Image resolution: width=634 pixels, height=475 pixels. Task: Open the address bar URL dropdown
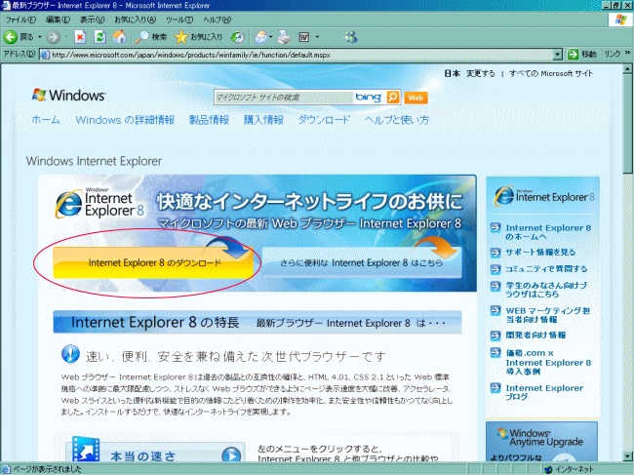point(558,55)
